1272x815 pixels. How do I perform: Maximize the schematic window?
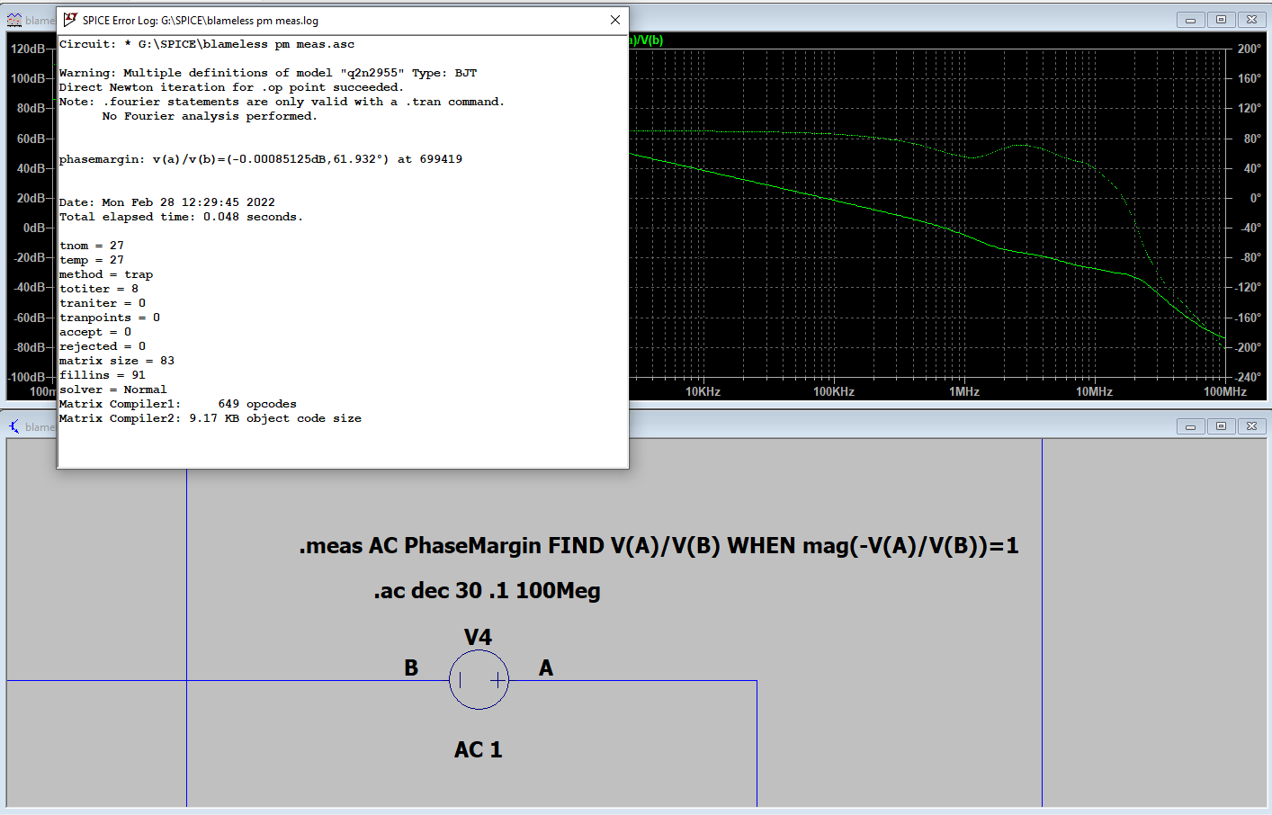click(x=1221, y=426)
